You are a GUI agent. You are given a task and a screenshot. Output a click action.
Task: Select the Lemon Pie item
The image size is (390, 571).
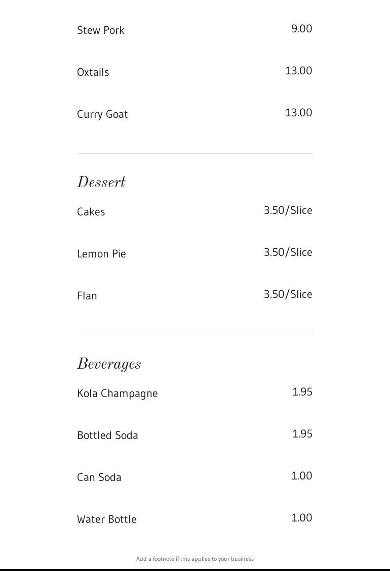[101, 254]
